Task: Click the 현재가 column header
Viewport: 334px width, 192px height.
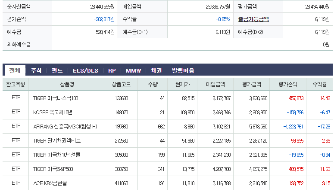Action: coord(182,85)
